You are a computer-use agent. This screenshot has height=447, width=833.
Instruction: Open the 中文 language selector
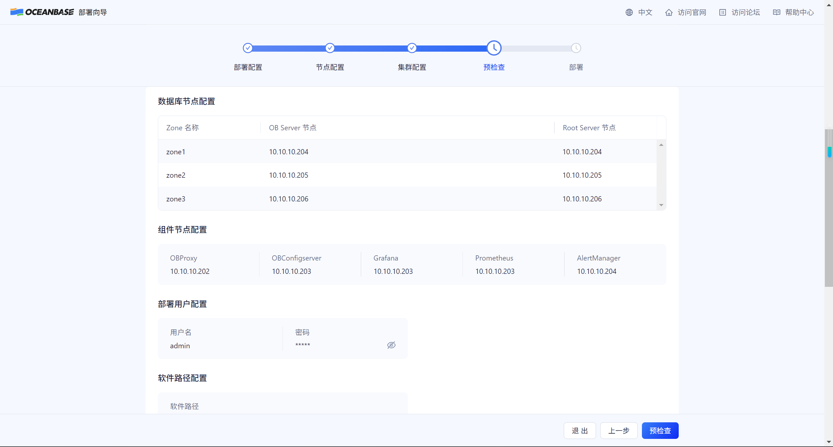pos(645,12)
